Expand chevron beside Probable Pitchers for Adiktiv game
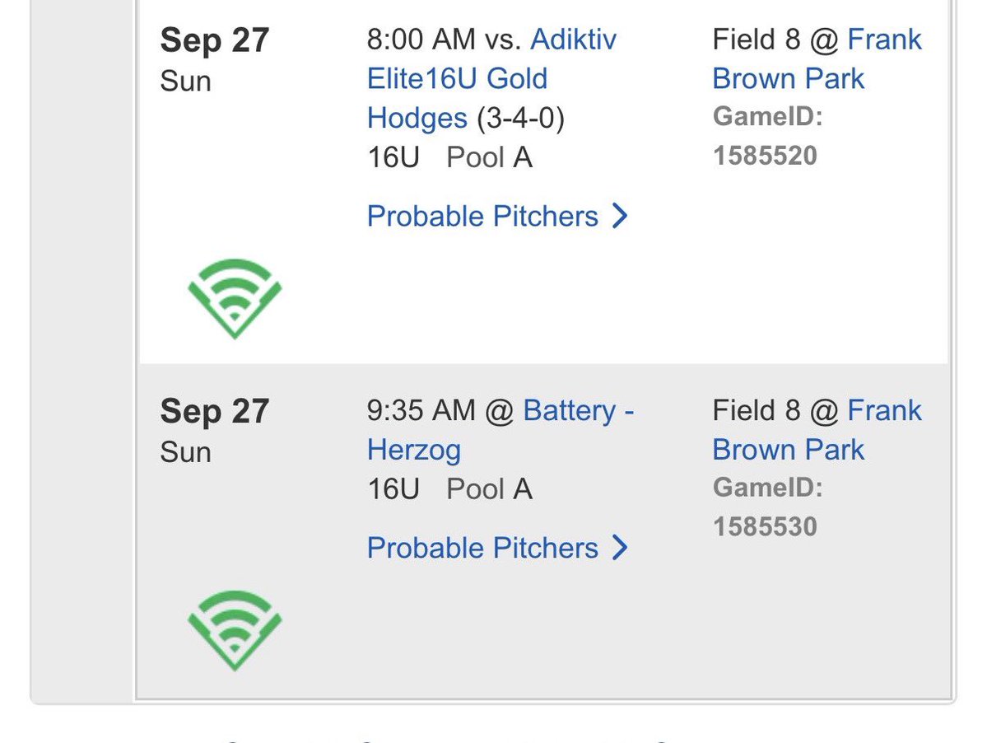987x743 pixels. click(620, 216)
